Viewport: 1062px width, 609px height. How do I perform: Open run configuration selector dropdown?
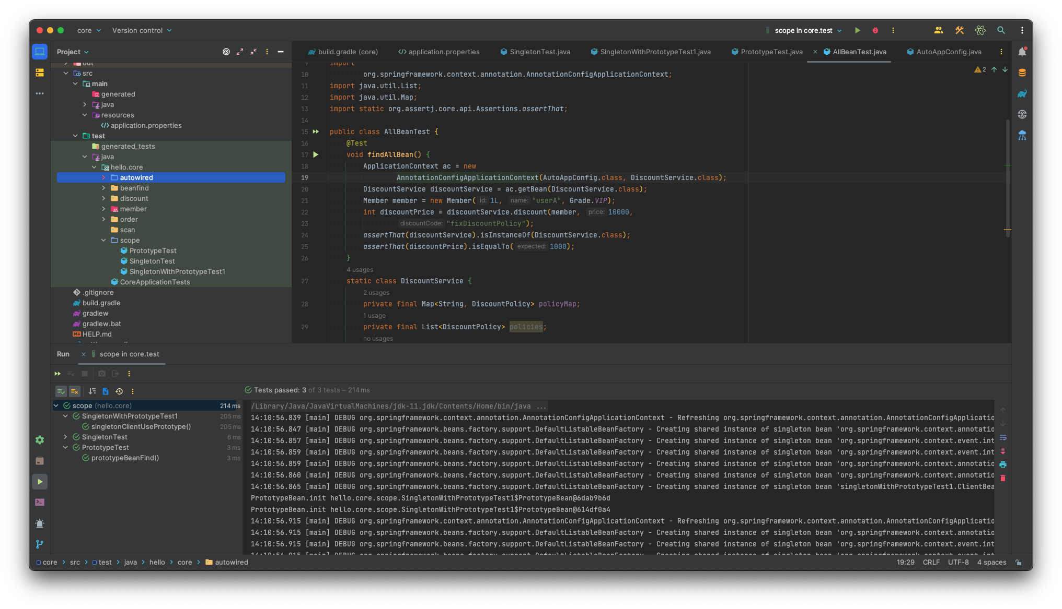[x=804, y=30]
